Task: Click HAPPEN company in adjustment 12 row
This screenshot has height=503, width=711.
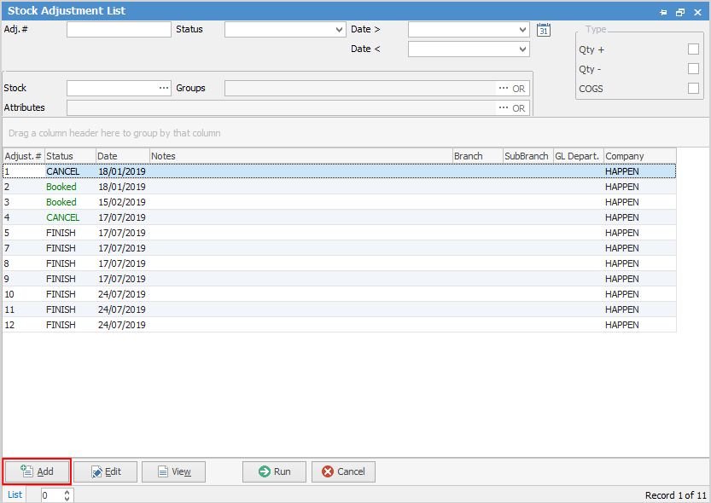Action: pyautogui.click(x=621, y=325)
